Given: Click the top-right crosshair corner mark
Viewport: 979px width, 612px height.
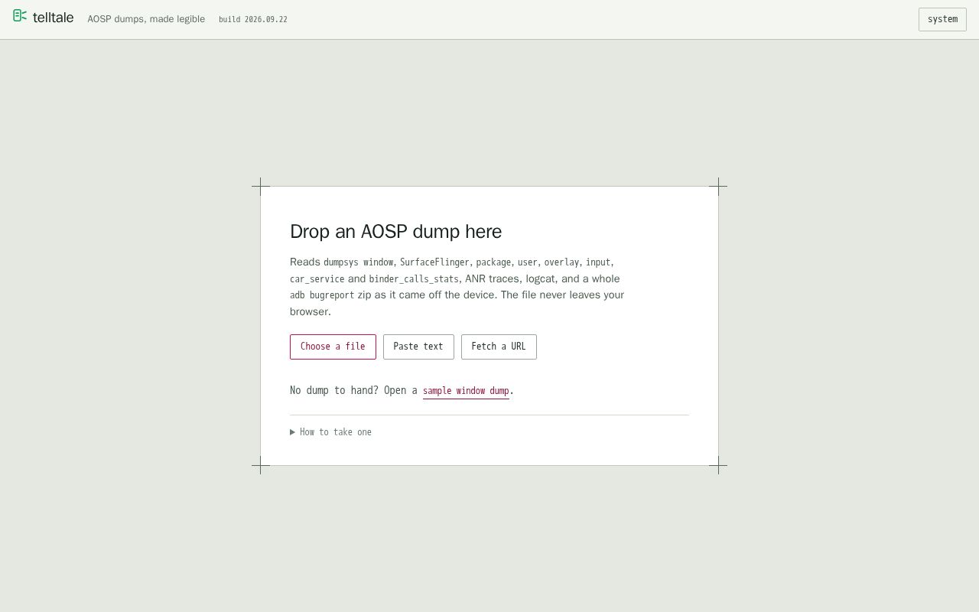Looking at the screenshot, I should 718,186.
